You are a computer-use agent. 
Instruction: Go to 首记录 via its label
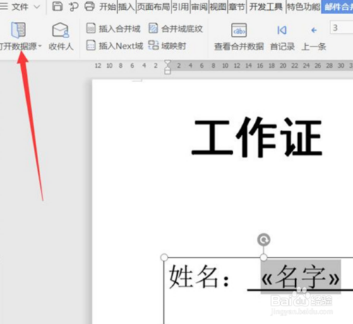[282, 47]
